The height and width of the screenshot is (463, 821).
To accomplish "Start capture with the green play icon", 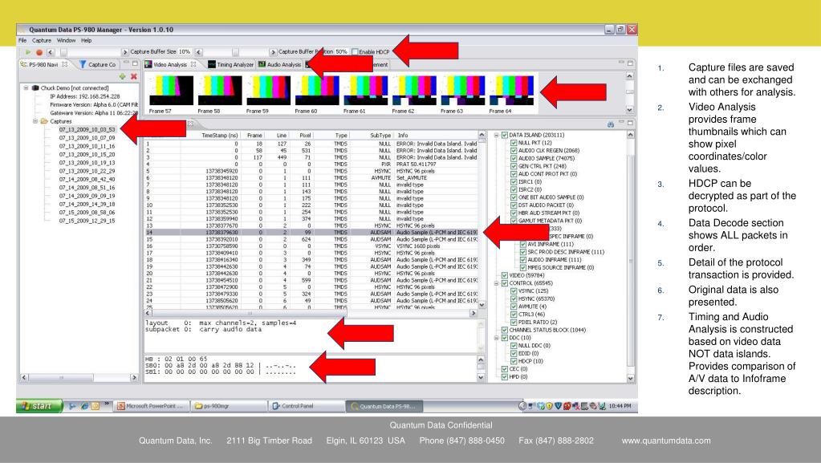I will click(28, 52).
